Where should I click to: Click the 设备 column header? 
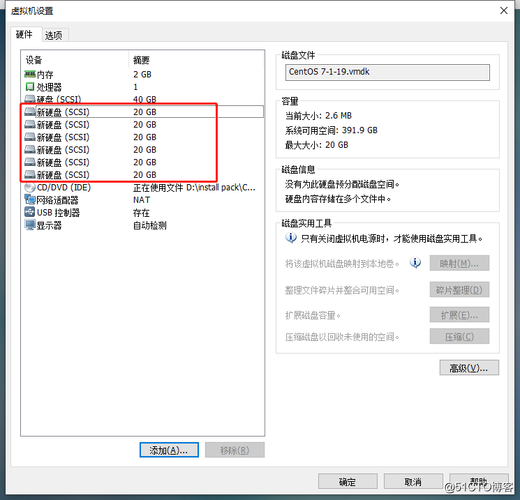[x=75, y=60]
